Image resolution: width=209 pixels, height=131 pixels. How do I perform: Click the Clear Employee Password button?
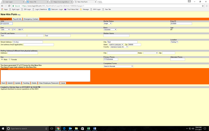click(x=49, y=83)
